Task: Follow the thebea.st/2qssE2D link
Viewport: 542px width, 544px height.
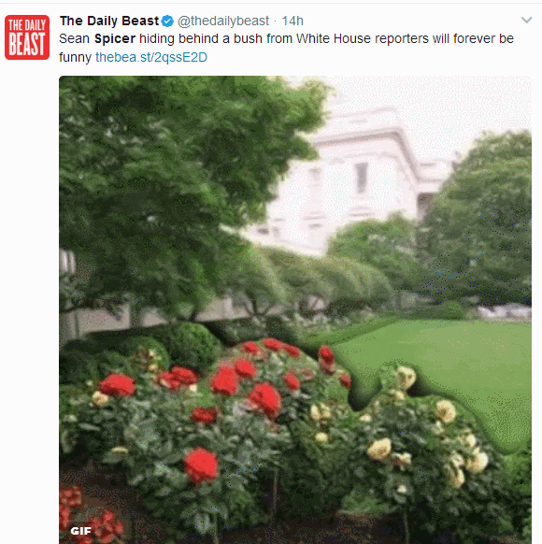Action: [151, 57]
